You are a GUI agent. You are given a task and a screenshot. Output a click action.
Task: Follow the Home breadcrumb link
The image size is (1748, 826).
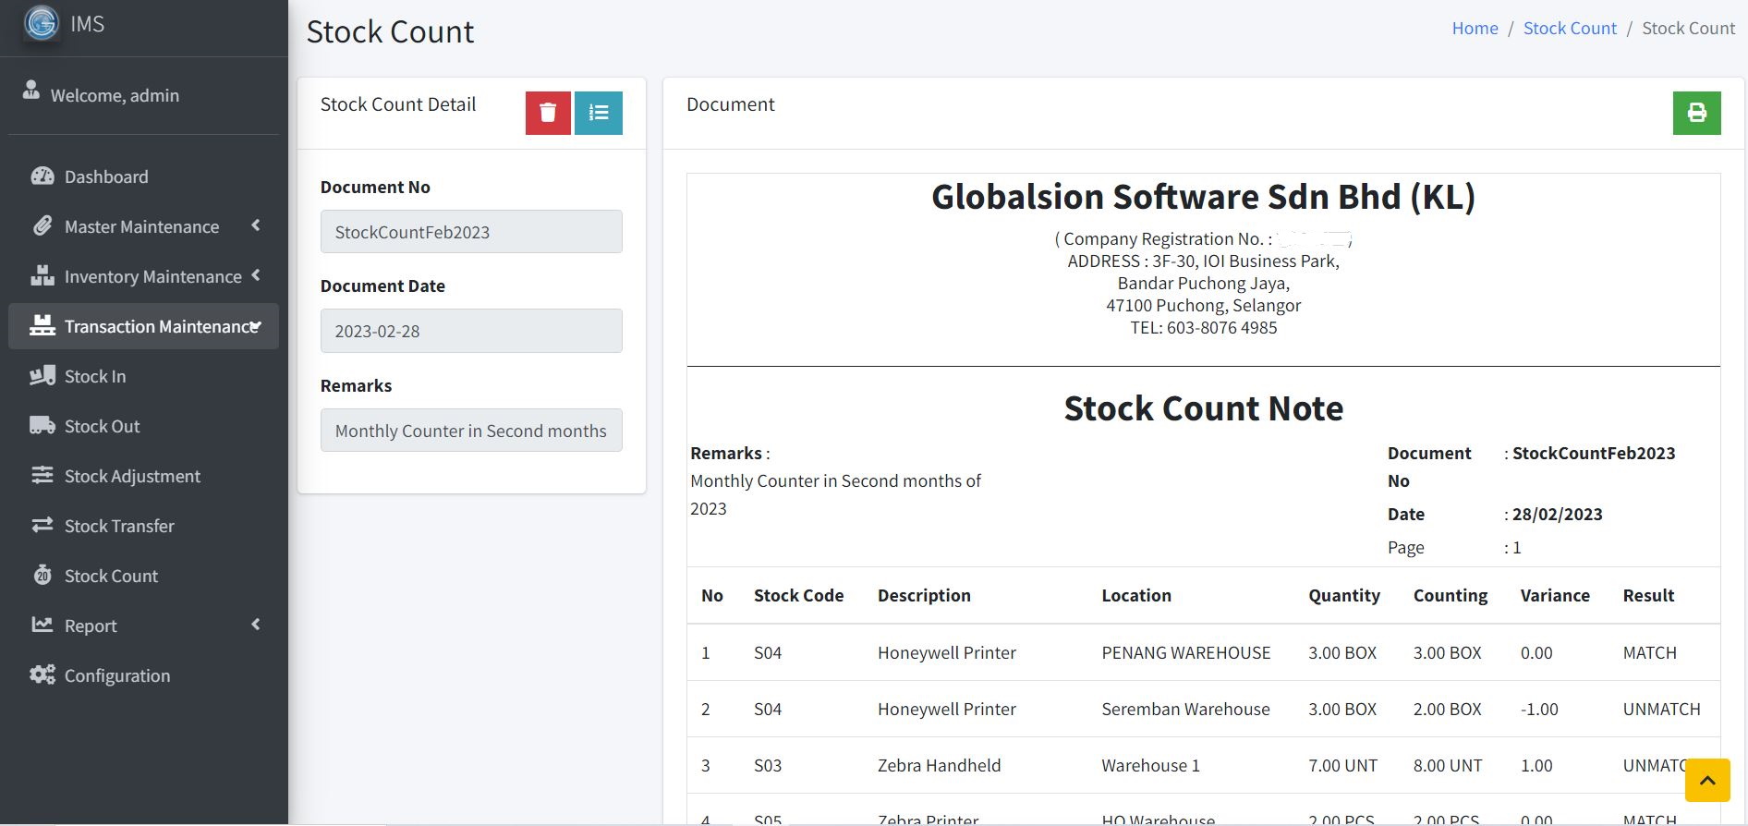point(1475,28)
